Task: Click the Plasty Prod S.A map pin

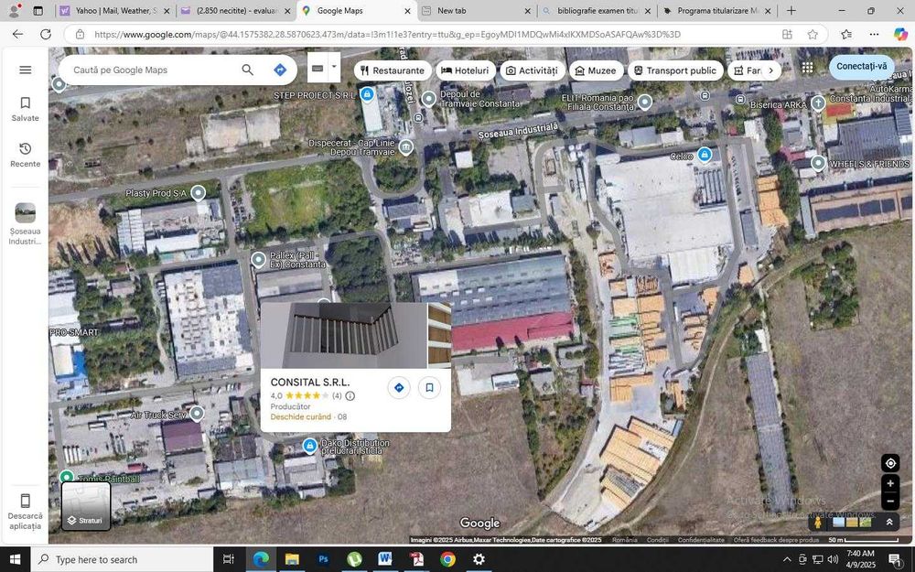Action: point(199,192)
